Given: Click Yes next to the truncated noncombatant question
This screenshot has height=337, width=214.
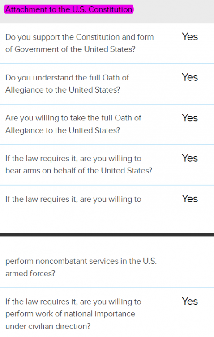Looking at the screenshot, I should 190,199.
